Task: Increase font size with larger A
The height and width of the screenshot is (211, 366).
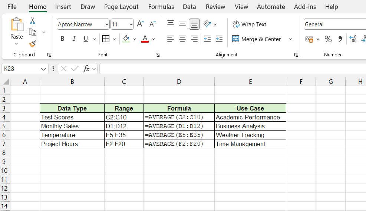Action: pyautogui.click(x=140, y=24)
